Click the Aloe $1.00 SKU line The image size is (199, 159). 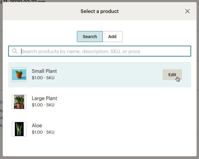coord(43,132)
